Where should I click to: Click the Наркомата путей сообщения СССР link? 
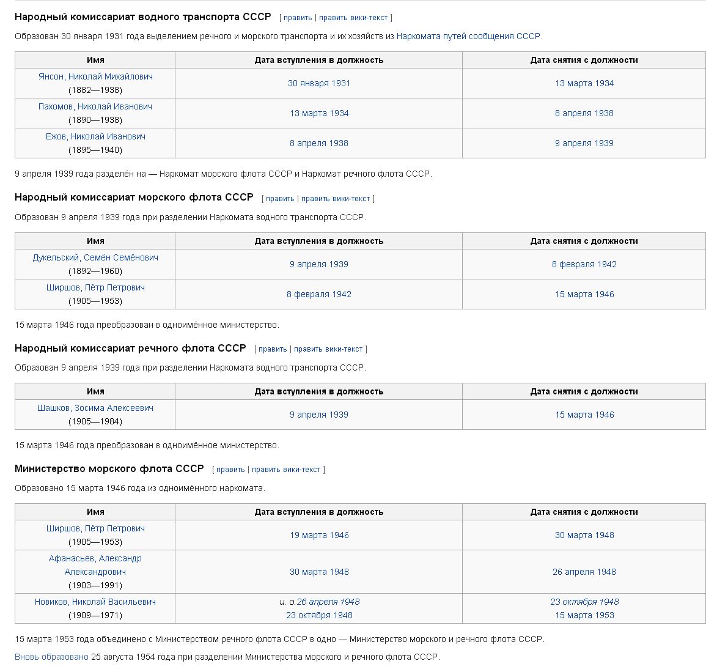468,36
